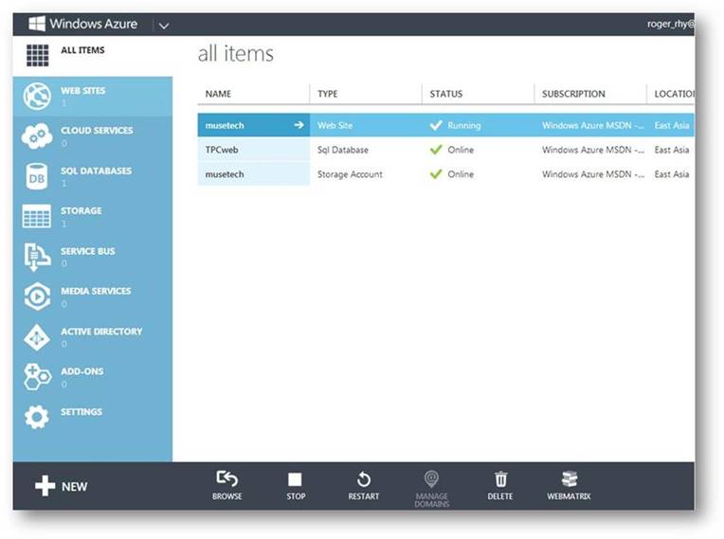This screenshot has width=724, height=539.
Task: Click the Delete trash can icon
Action: pyautogui.click(x=500, y=479)
